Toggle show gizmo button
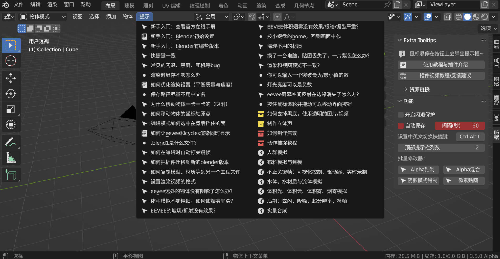 (408, 17)
